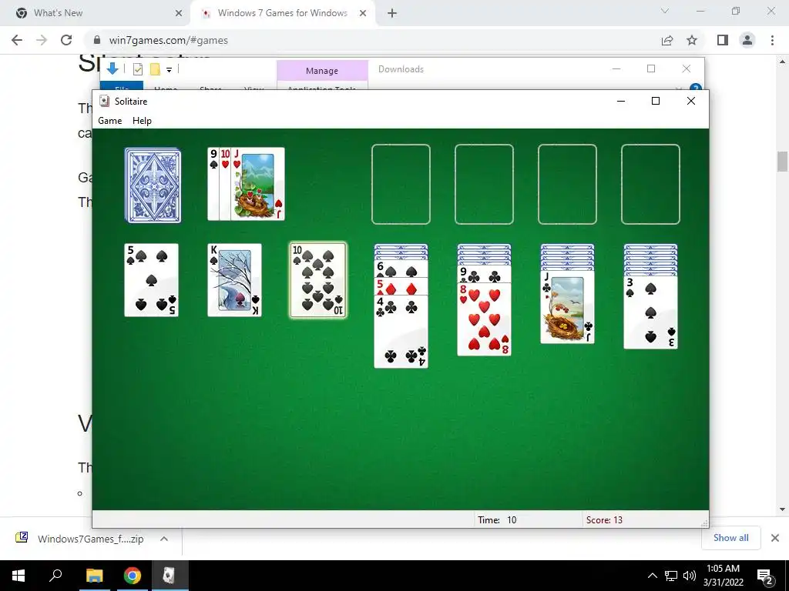Bookmark this page with the star
Viewport: 789px width, 591px height.
click(692, 40)
